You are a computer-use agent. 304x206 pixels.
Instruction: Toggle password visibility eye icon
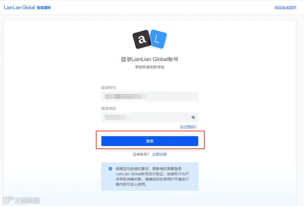pyautogui.click(x=193, y=117)
